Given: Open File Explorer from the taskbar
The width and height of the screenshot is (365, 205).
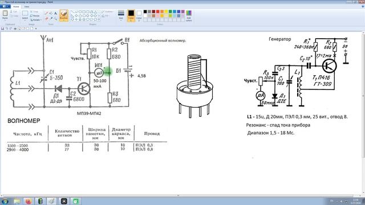Looking at the screenshot, I should (17, 201).
